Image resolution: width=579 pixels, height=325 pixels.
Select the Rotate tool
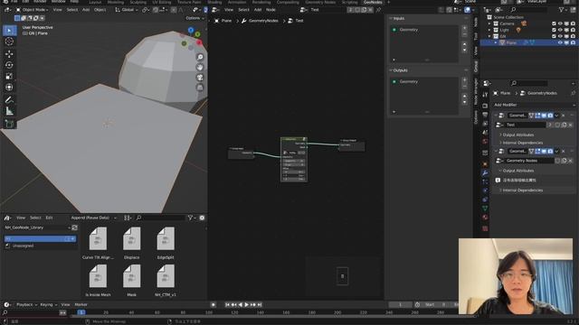(9, 65)
